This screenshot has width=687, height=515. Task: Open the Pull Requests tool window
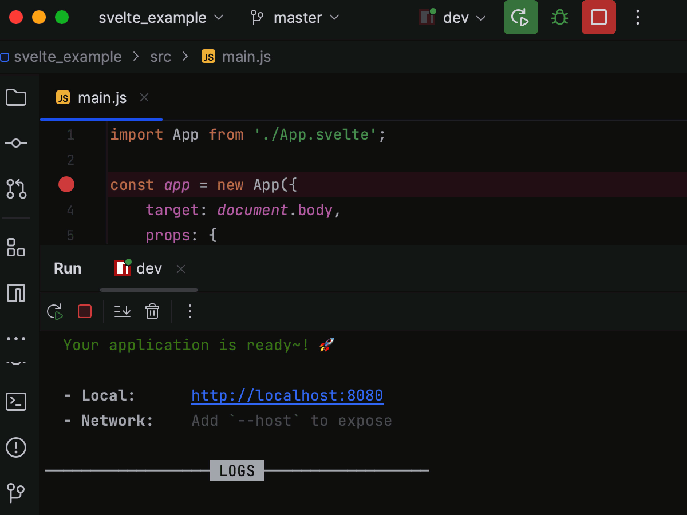[16, 188]
